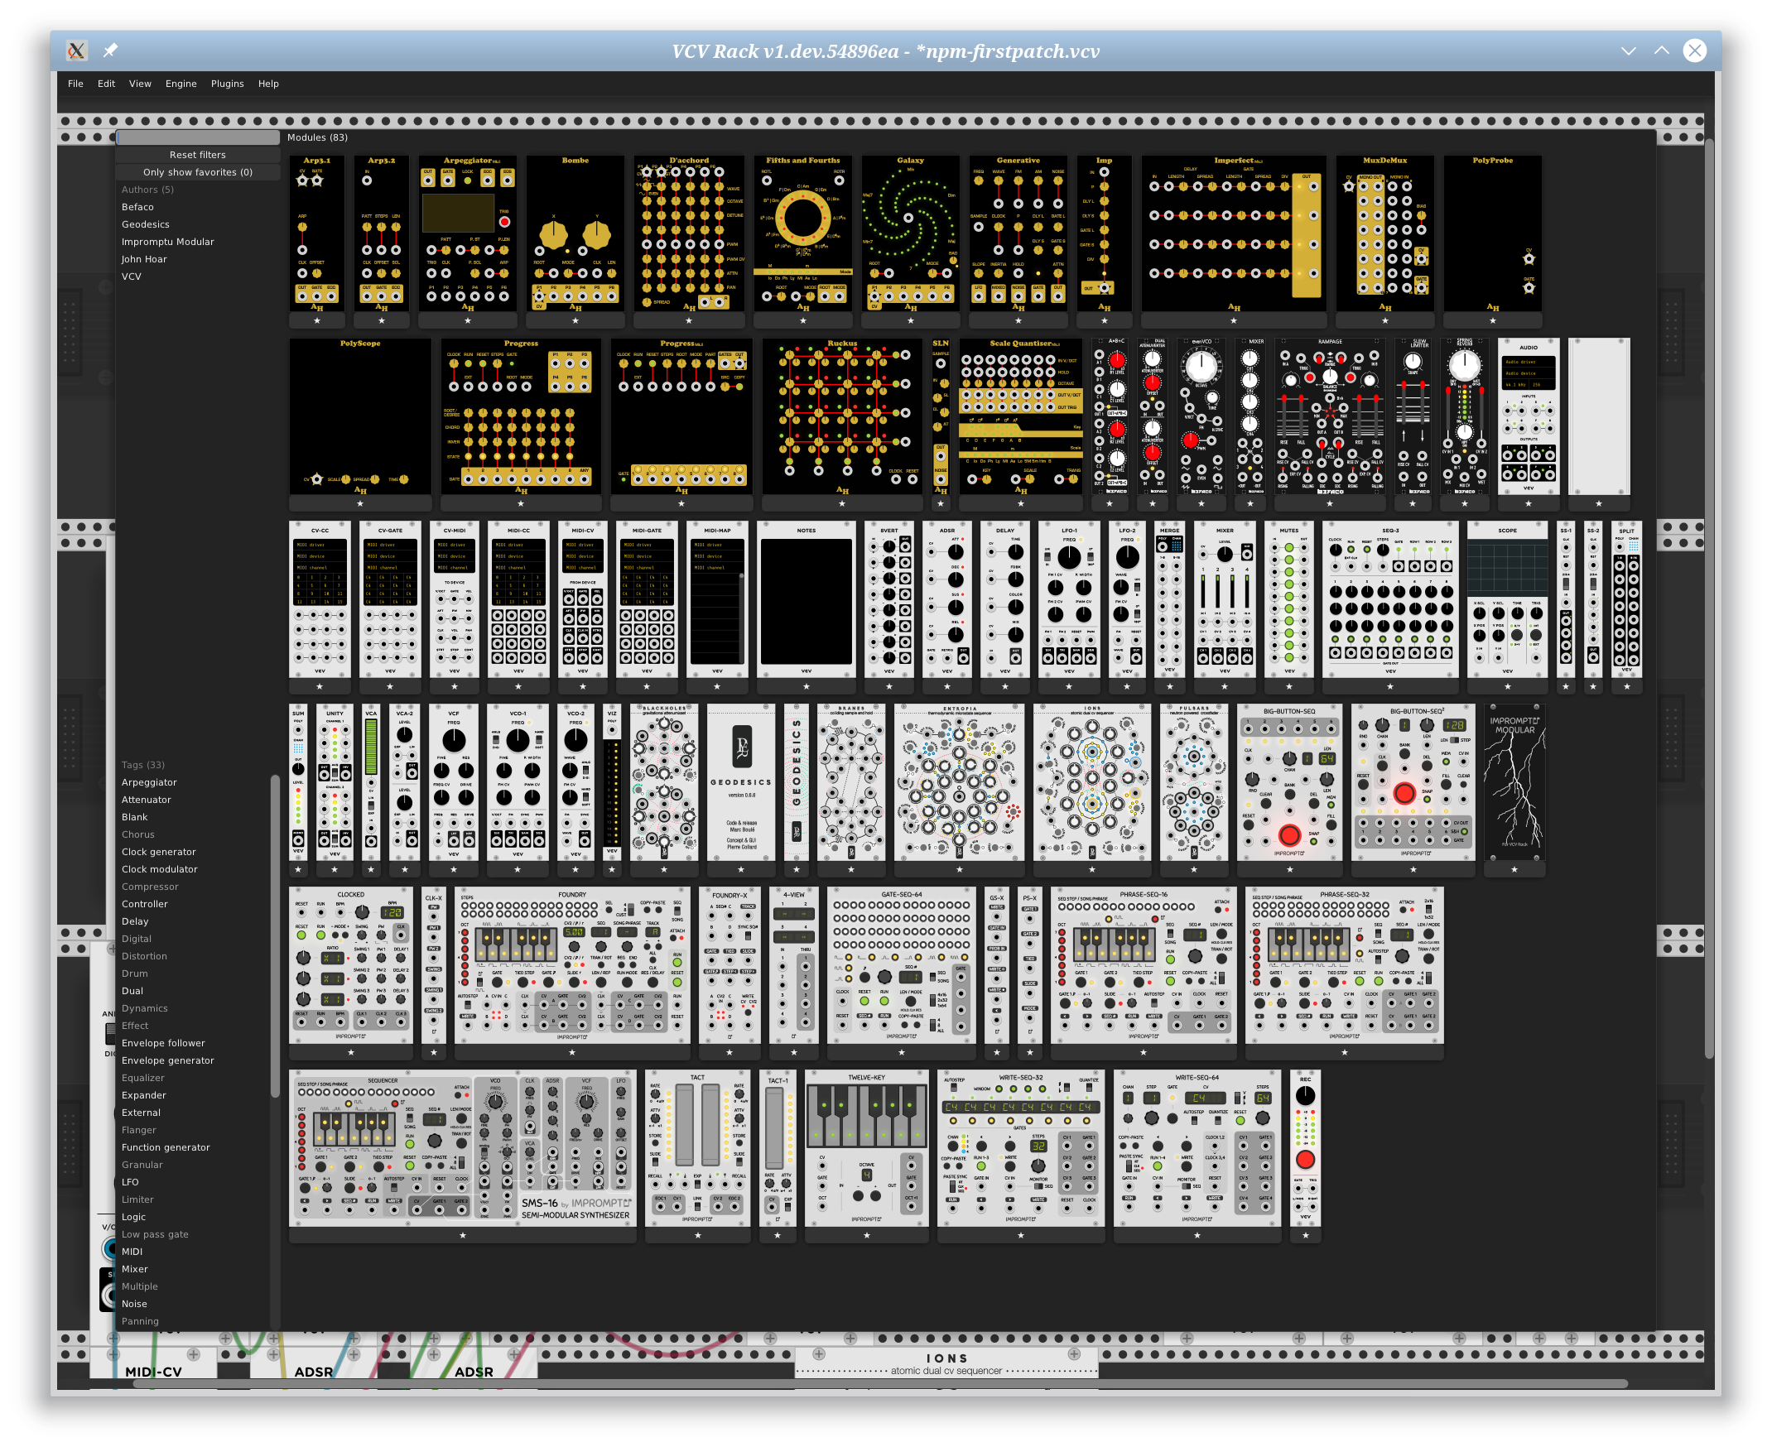Star the PolyProbe module as favorite
Screen dimensions: 1772x1447
click(x=1493, y=321)
